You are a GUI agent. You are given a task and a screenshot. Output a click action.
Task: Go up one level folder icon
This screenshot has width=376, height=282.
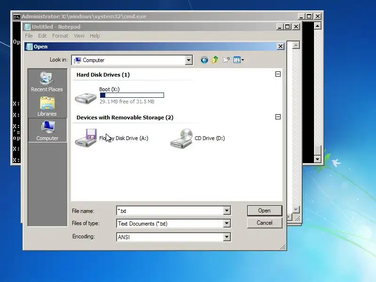point(215,60)
